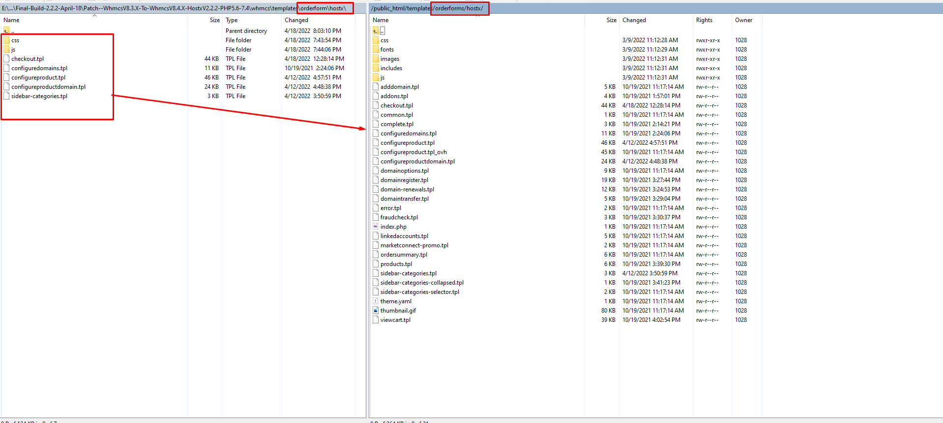Sort the remote panel by Changed column
The height and width of the screenshot is (423, 943).
[634, 20]
